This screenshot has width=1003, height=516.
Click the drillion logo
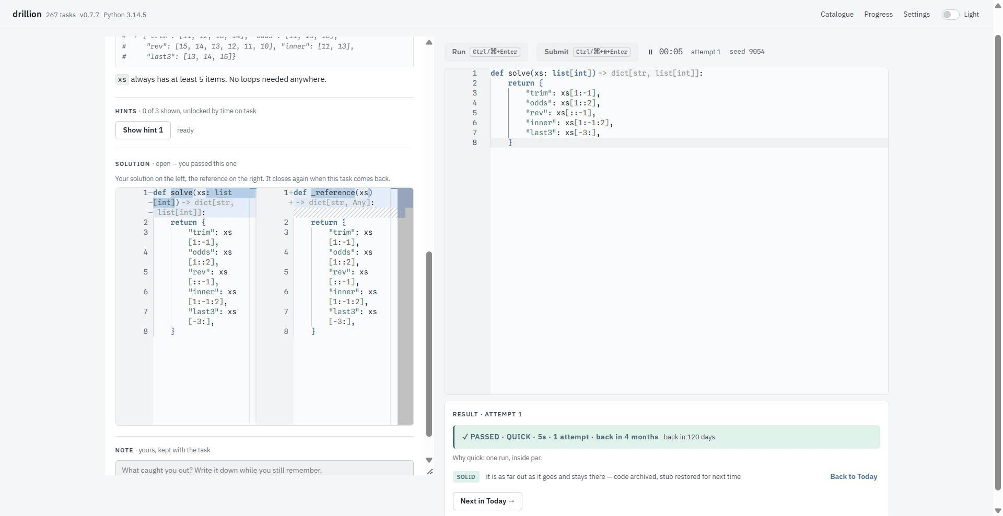pos(27,14)
